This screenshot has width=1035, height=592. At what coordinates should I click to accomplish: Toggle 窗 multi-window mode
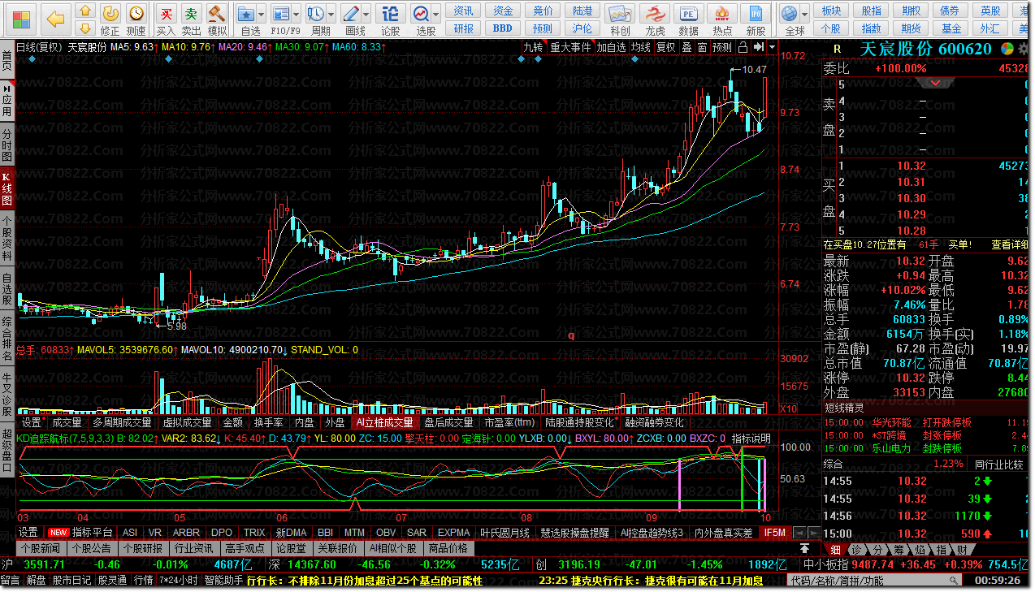(701, 47)
